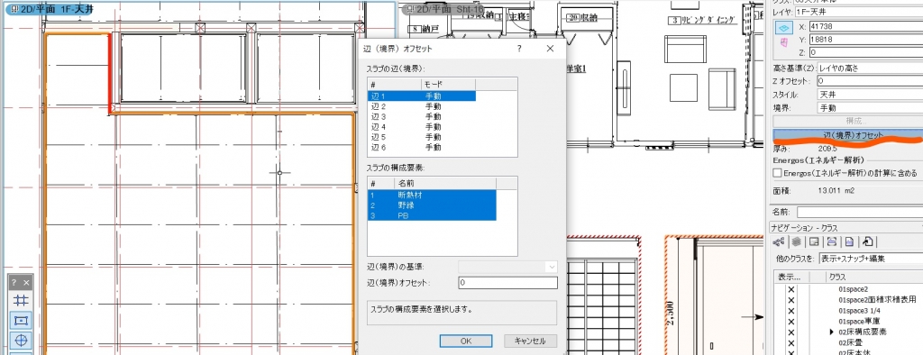The height and width of the screenshot is (355, 923).
Task: Click into the X coordinate field showing 41738
Action: click(866, 27)
